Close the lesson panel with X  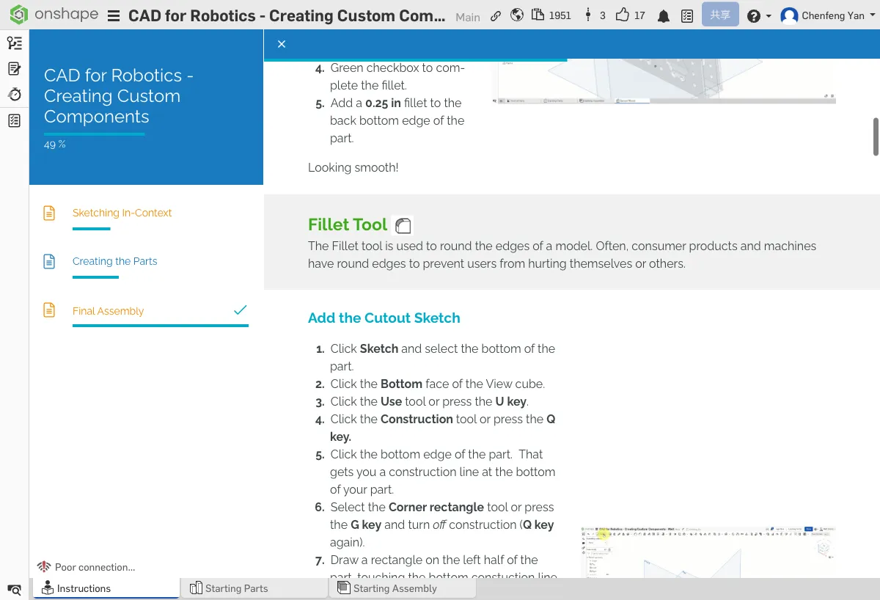point(282,44)
